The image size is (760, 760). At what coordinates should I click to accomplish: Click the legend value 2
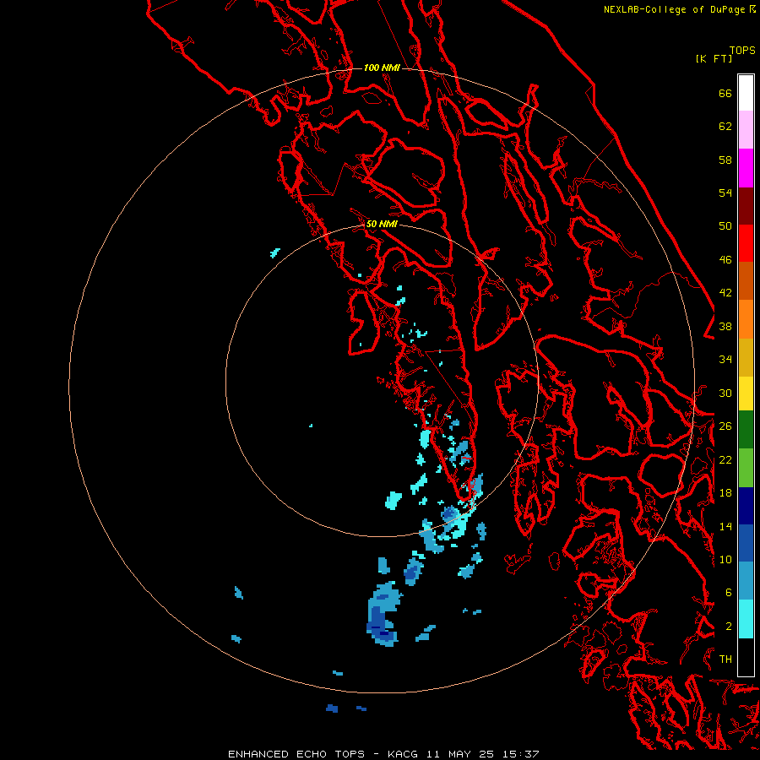pyautogui.click(x=729, y=627)
